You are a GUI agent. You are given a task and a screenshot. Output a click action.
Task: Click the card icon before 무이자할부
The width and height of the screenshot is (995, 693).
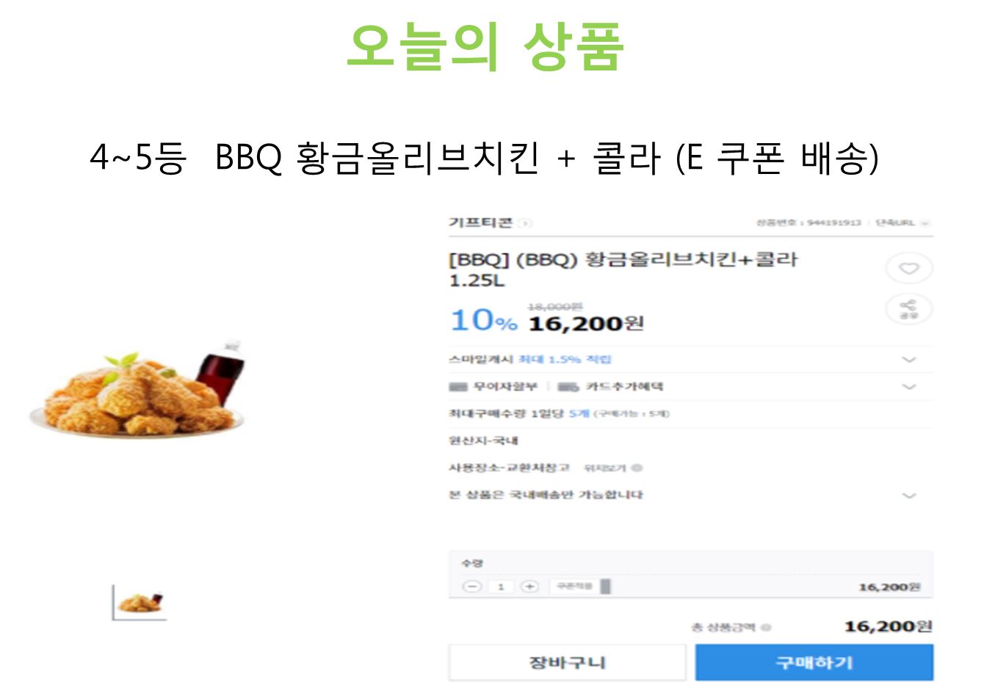click(458, 387)
